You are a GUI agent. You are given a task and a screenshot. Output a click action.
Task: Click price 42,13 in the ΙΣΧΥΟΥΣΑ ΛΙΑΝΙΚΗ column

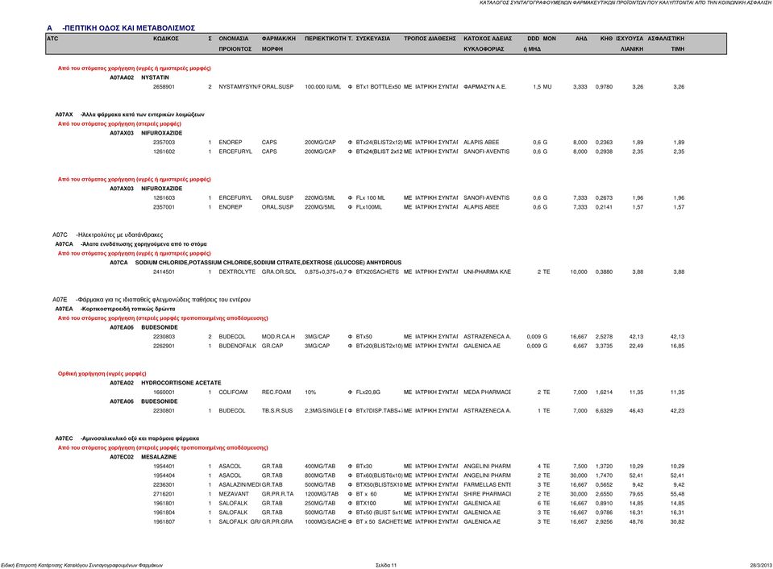(x=636, y=337)
